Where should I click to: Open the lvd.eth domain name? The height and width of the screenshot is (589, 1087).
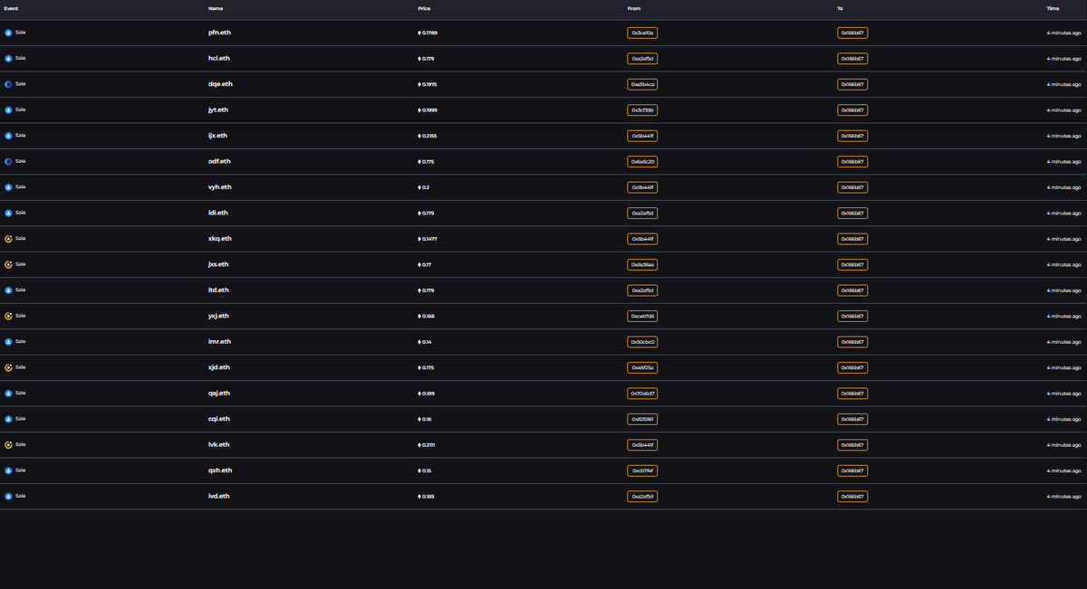coord(218,497)
